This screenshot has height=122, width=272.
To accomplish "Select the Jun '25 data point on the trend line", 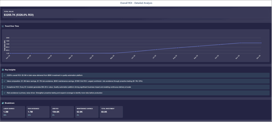I will (135, 51).
